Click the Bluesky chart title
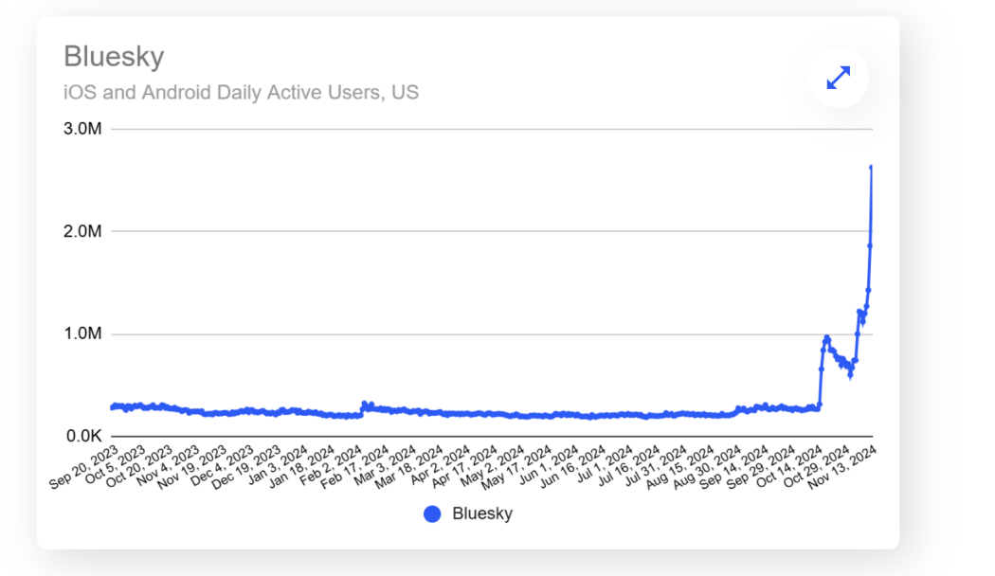This screenshot has height=576, width=995. point(115,57)
